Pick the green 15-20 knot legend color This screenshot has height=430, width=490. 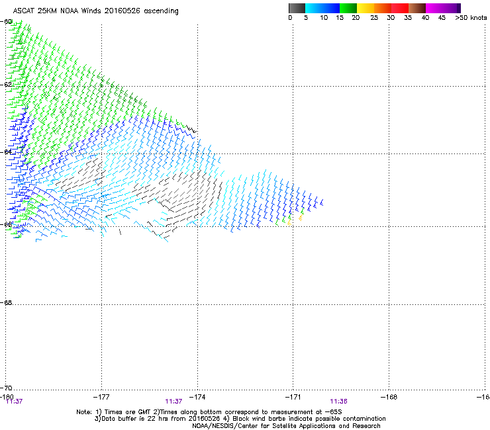[348, 8]
